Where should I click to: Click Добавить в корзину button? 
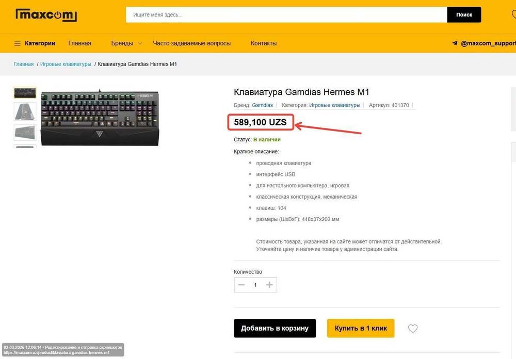click(x=275, y=328)
